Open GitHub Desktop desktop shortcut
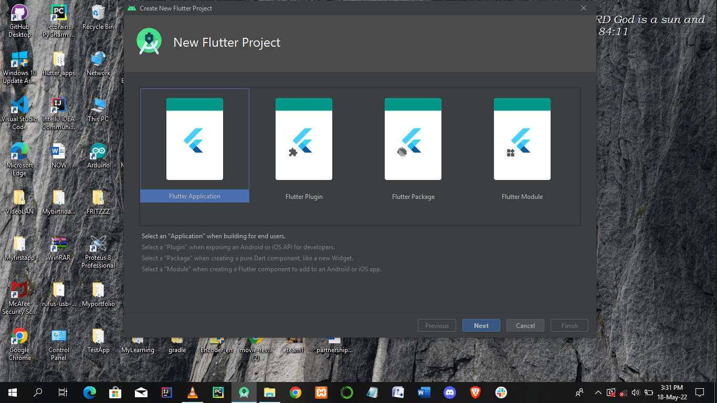The height and width of the screenshot is (403, 717). point(19,22)
